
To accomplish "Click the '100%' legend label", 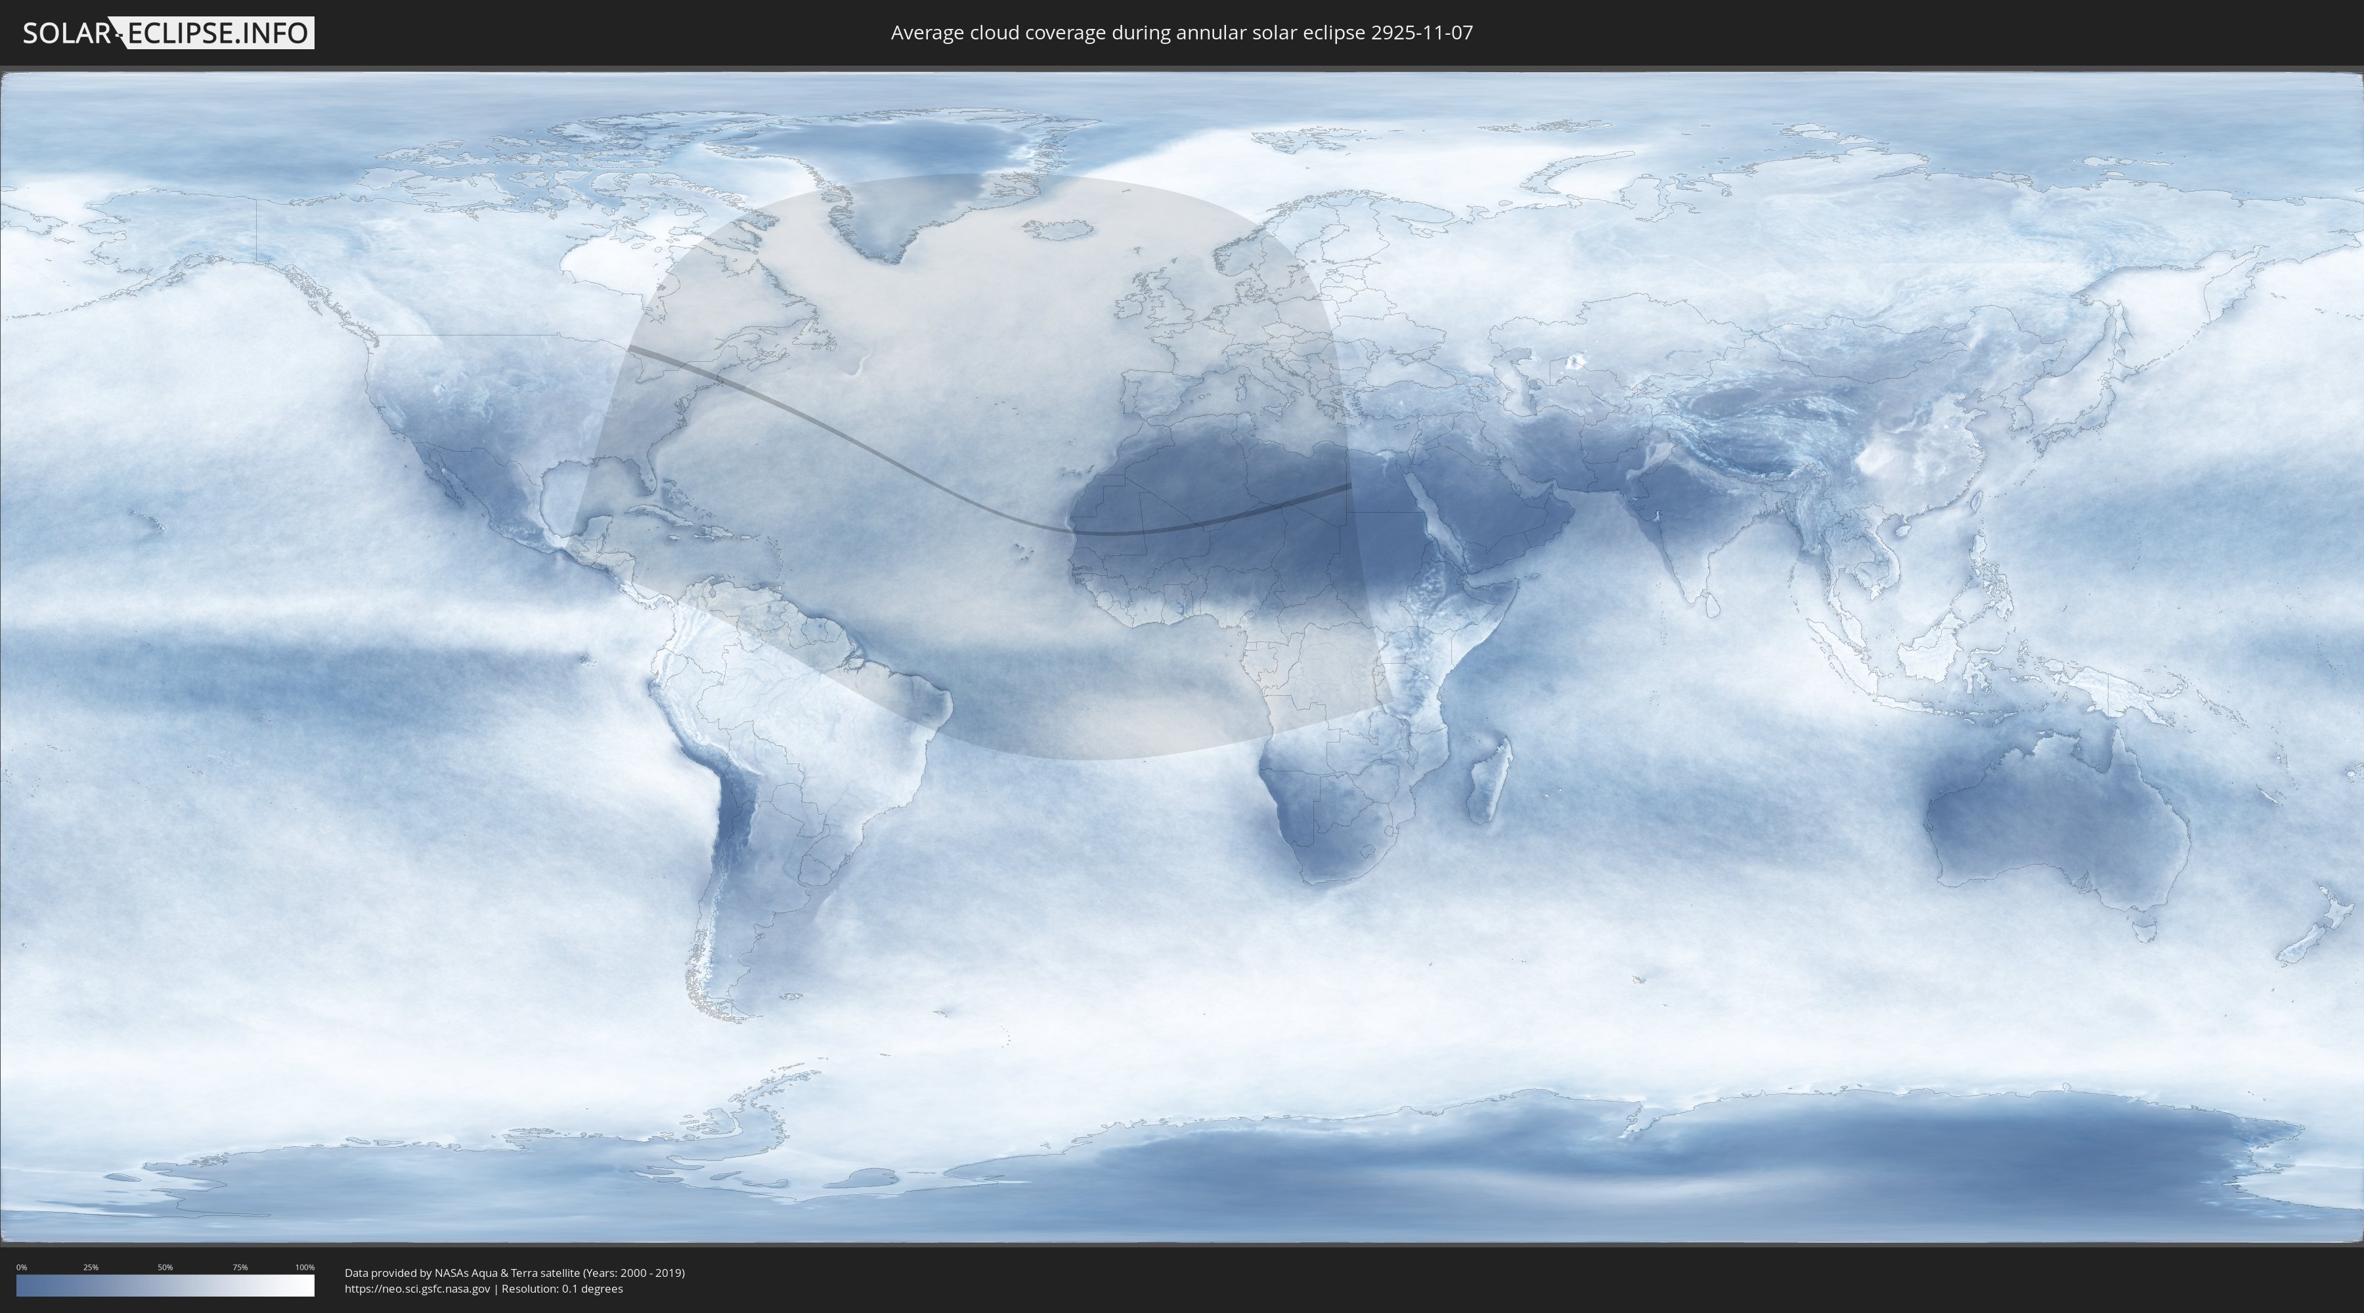I will click(305, 1267).
